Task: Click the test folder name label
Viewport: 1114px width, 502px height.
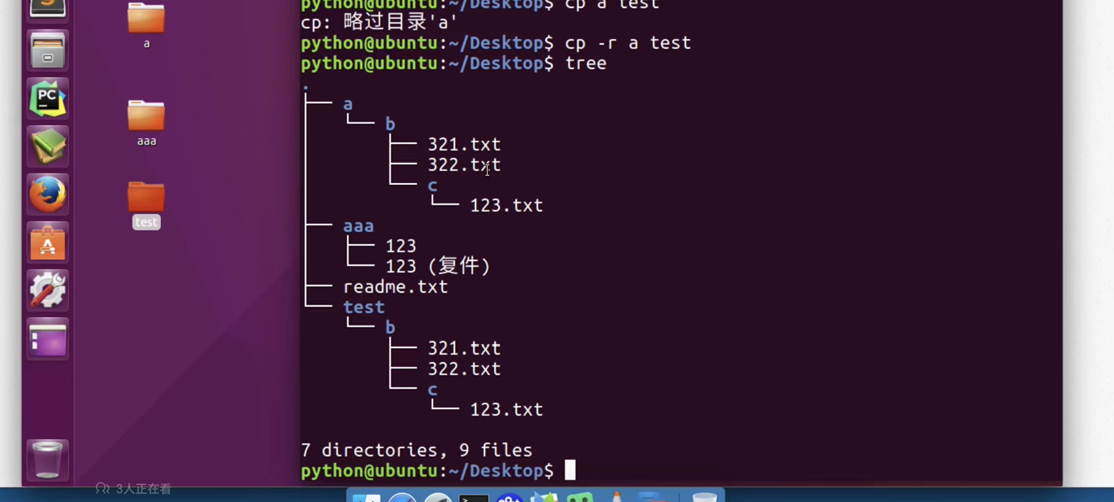Action: pos(146,222)
